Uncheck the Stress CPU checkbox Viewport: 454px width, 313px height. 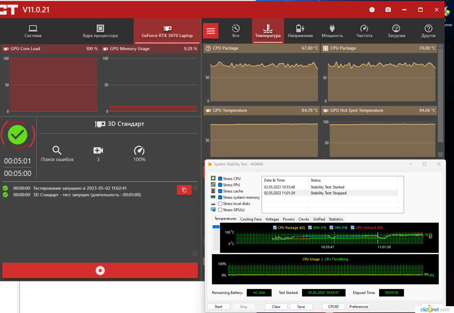click(220, 178)
